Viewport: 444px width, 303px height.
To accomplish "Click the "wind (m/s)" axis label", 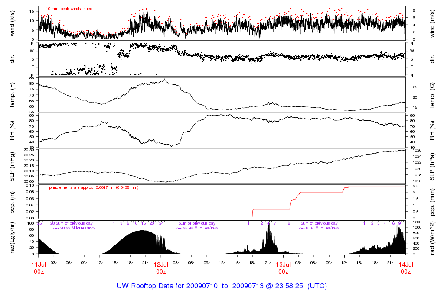I will point(432,23).
